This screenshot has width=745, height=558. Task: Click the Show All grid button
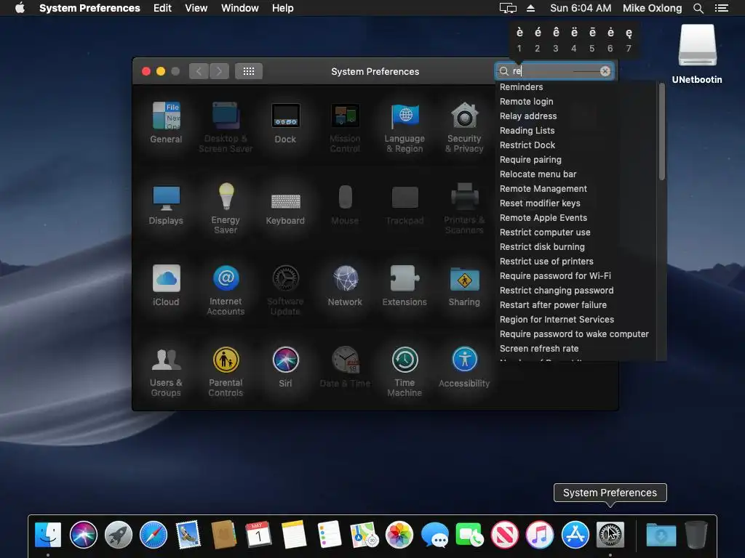[249, 71]
